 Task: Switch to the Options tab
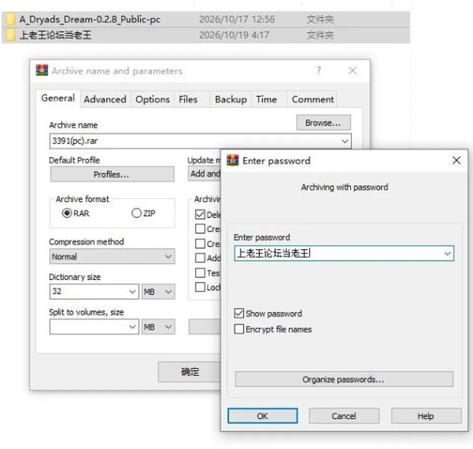point(153,99)
